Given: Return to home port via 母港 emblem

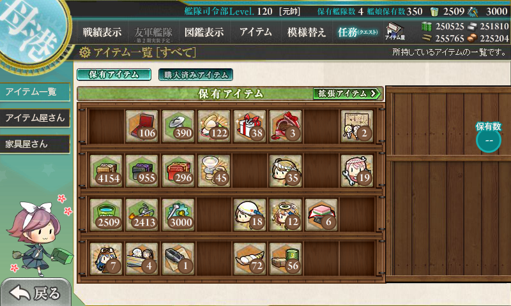Looking at the screenshot, I should coord(31,31).
